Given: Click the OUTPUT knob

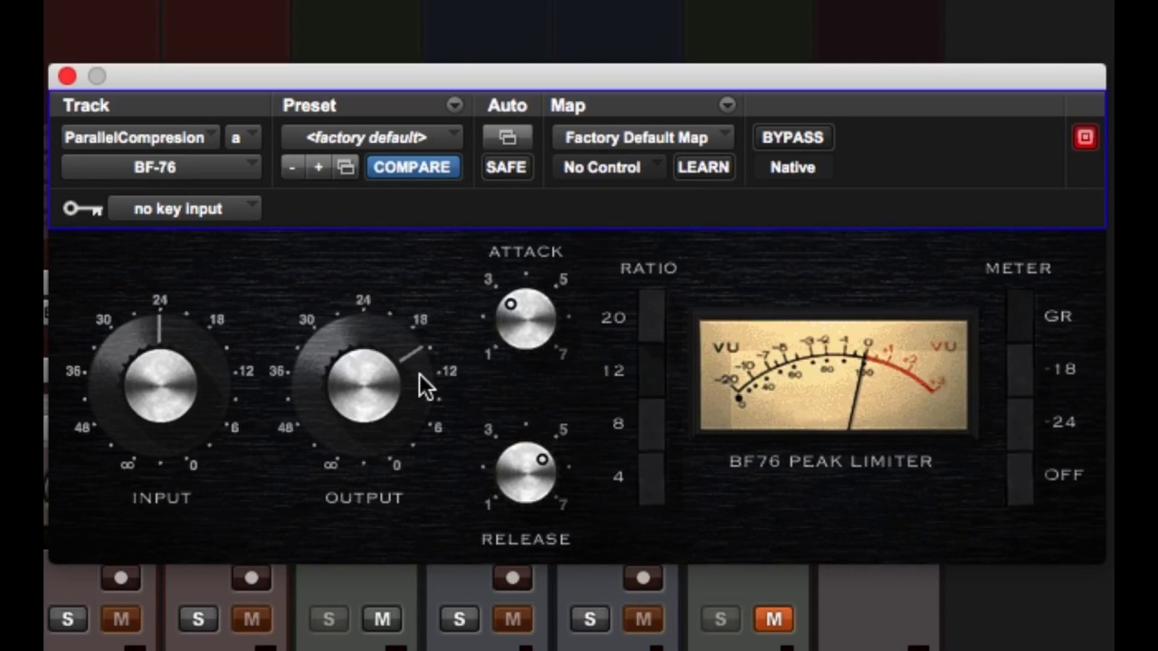Looking at the screenshot, I should point(364,385).
